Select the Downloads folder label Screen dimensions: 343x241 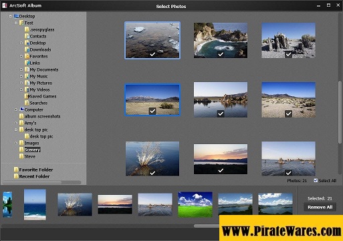40,49
